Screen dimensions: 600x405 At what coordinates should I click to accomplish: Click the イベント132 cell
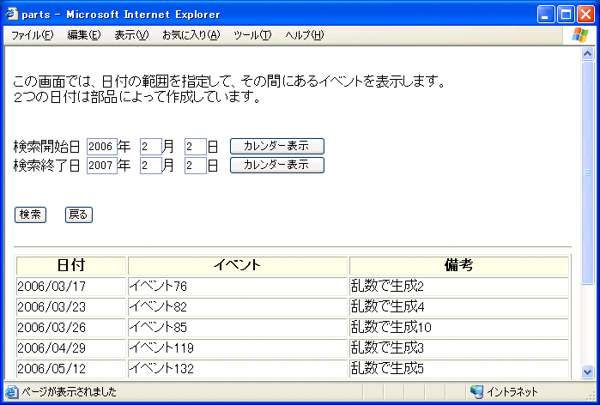pyautogui.click(x=237, y=369)
